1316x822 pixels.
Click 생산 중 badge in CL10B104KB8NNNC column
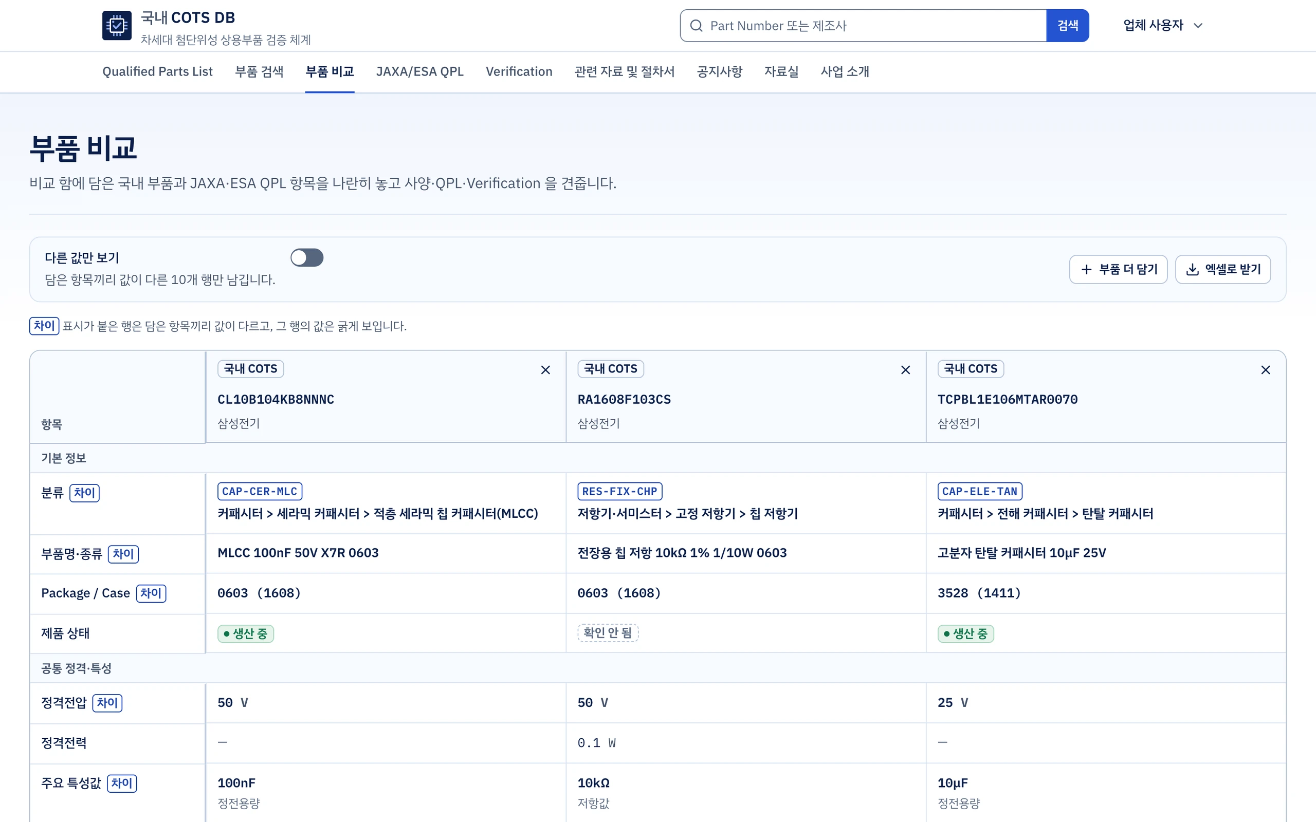click(245, 634)
